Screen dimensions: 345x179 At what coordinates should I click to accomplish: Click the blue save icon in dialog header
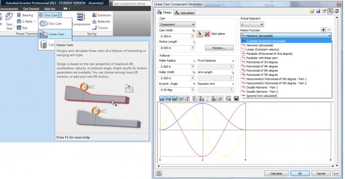pyautogui.click(x=318, y=11)
